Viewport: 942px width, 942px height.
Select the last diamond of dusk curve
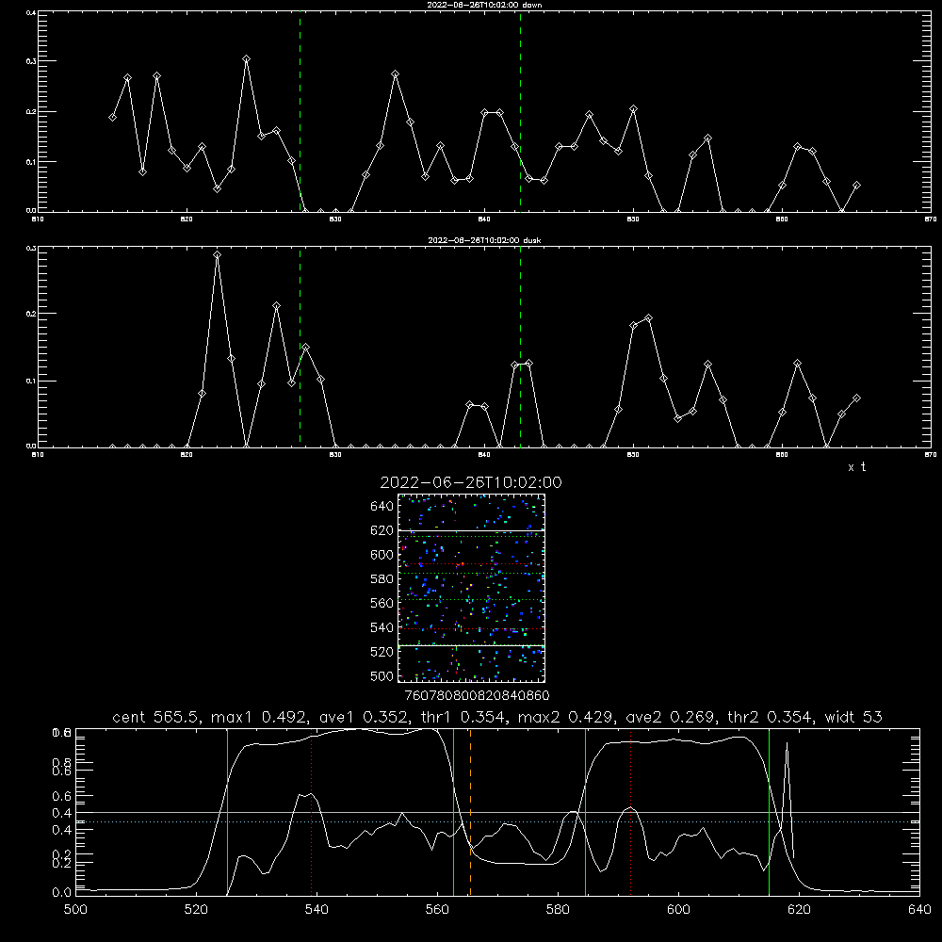point(856,398)
